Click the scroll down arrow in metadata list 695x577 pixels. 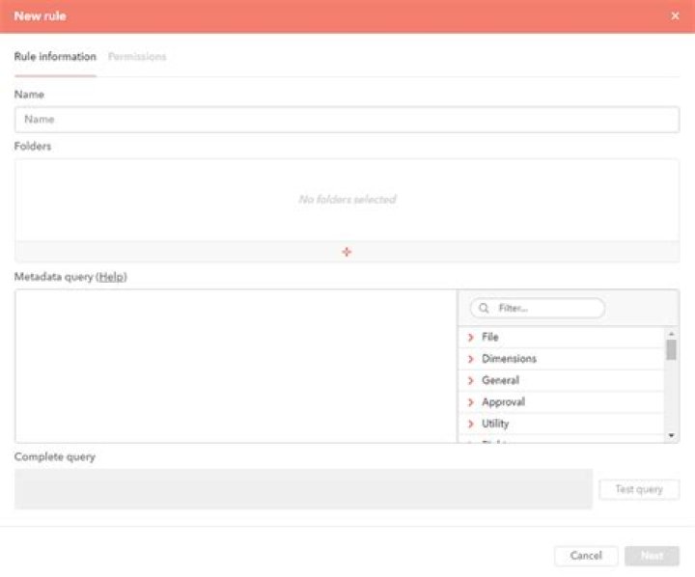[x=671, y=435]
